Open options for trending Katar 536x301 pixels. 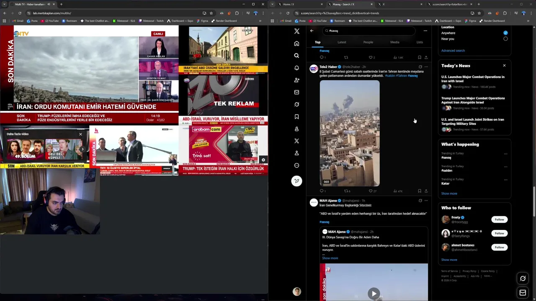[x=505, y=180]
